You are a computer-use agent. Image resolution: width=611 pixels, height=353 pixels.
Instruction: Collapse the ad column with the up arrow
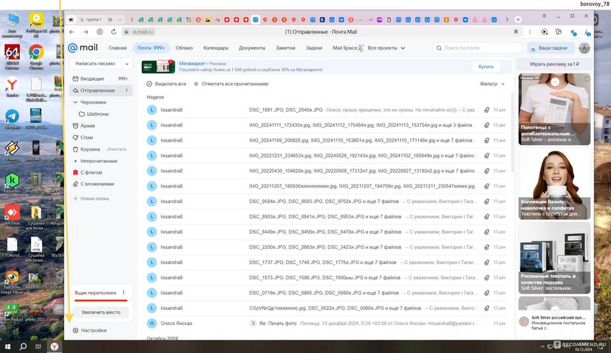pyautogui.click(x=555, y=82)
